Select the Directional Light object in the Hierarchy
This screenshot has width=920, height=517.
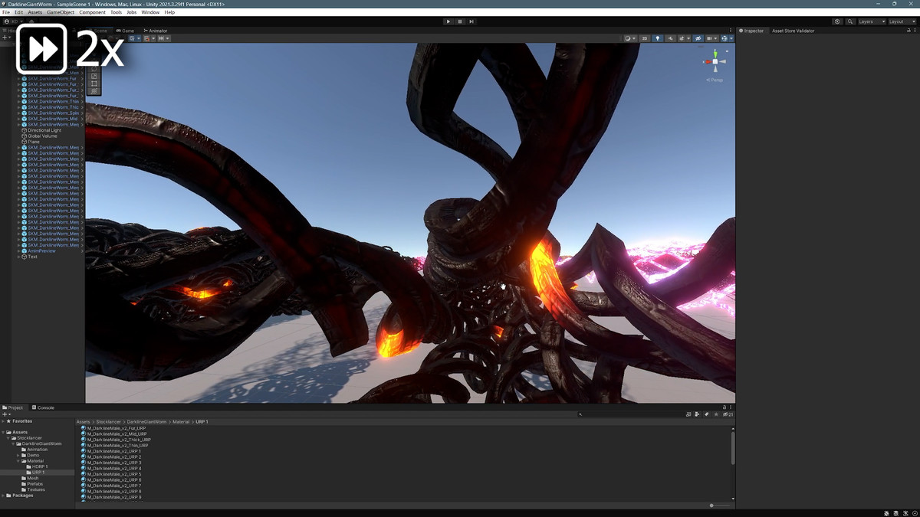pyautogui.click(x=44, y=130)
